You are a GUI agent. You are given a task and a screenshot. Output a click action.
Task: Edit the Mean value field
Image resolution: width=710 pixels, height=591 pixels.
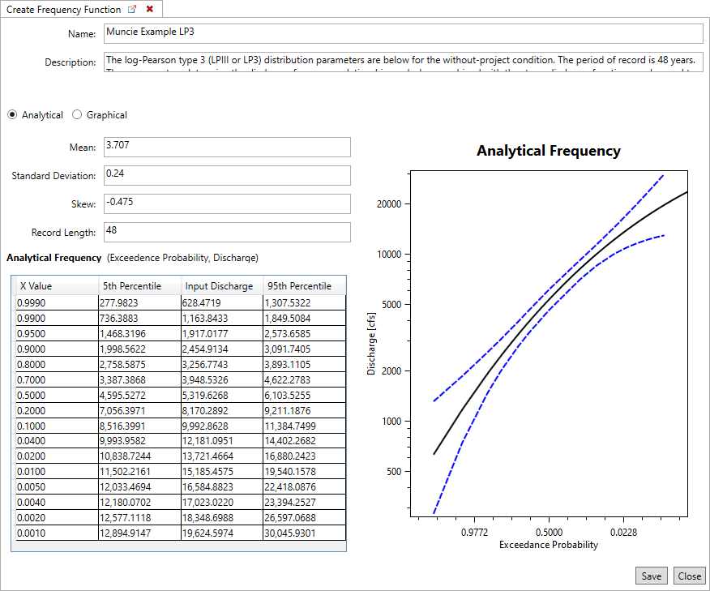227,147
